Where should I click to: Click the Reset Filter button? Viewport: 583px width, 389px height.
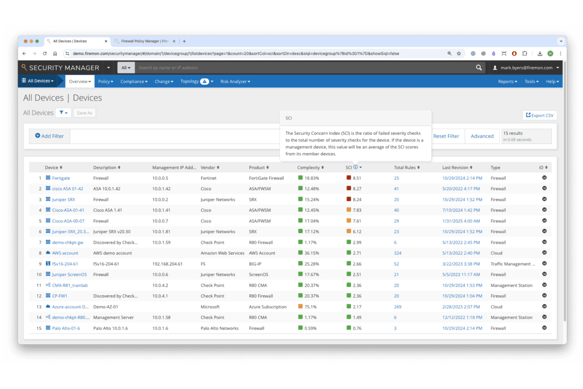click(446, 136)
